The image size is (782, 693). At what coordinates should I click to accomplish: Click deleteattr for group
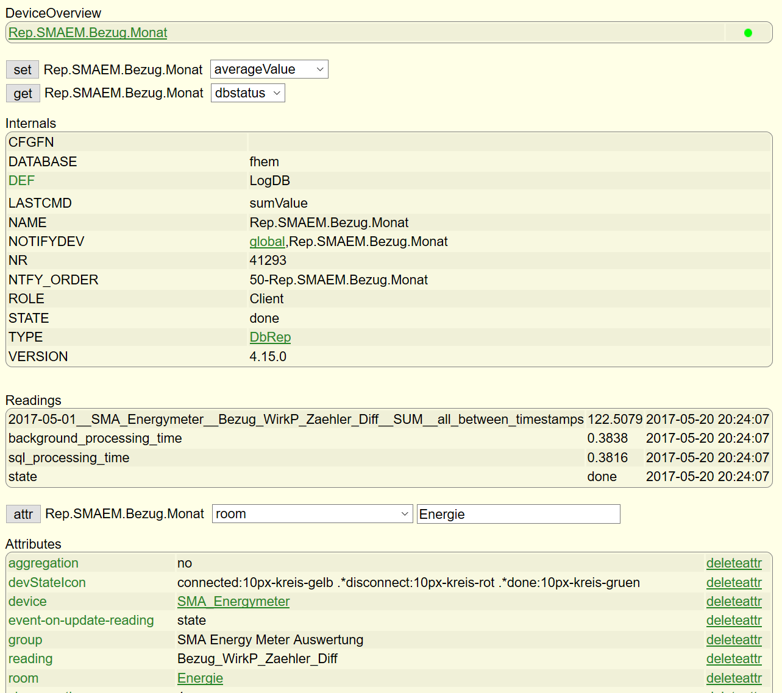pyautogui.click(x=734, y=640)
